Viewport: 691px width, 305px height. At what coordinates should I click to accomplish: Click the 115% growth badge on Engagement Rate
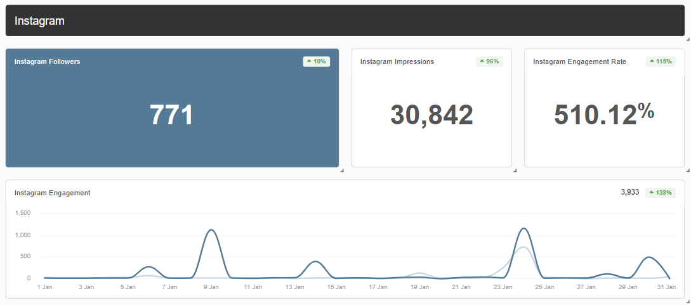[x=661, y=62]
